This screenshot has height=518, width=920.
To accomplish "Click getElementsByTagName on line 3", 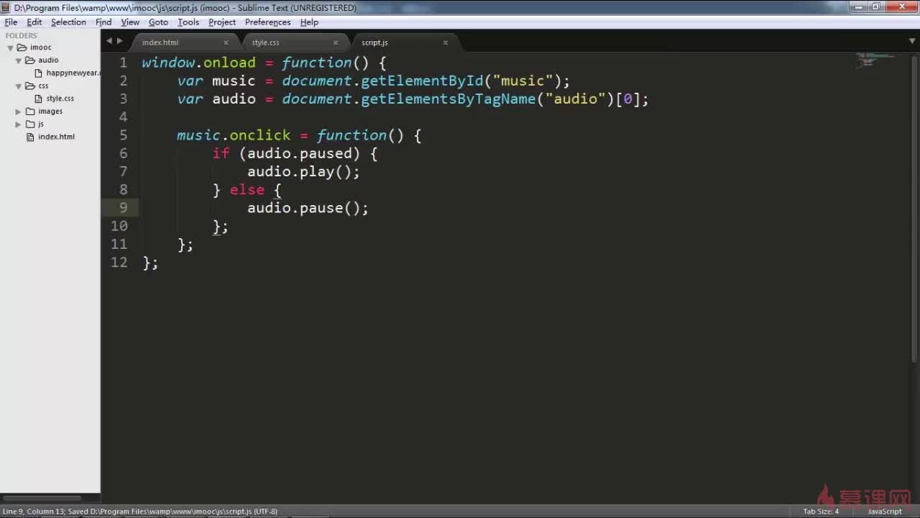I will 448,99.
